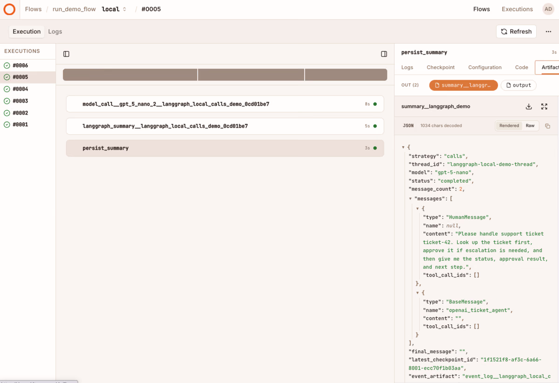Switch JSON view to Rendered
The width and height of the screenshot is (559, 383).
(x=509, y=126)
